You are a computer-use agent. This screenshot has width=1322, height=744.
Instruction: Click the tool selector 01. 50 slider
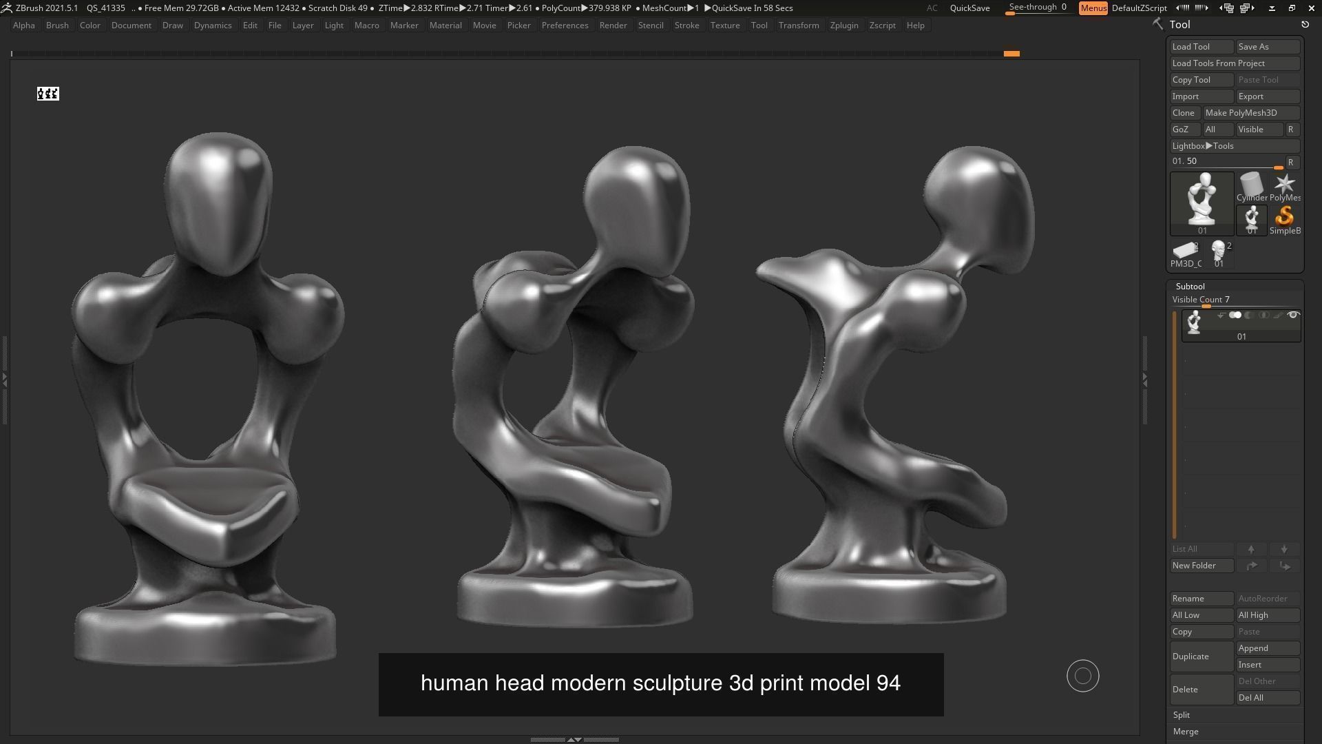[x=1226, y=163]
